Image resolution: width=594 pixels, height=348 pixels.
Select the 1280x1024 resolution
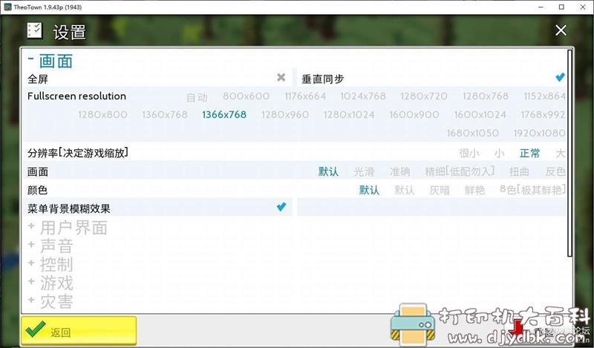(349, 114)
